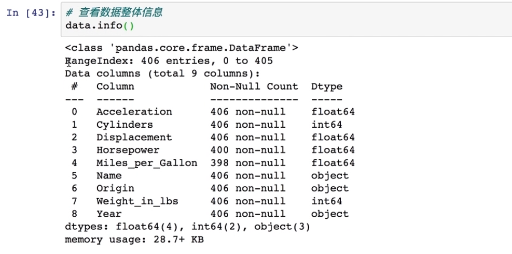Click the 'Non-Null Count' header text
Screen dimensions: 512x254
pyautogui.click(x=254, y=86)
